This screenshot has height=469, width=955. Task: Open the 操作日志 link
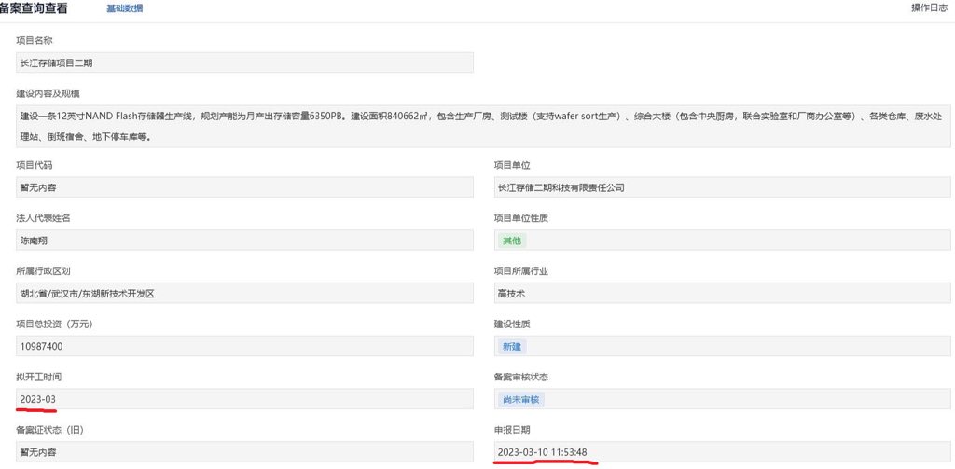point(929,7)
